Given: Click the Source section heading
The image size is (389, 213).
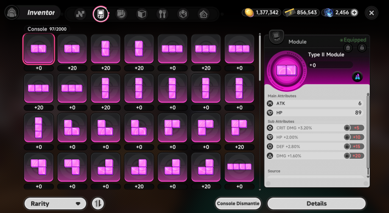Looking at the screenshot, I should 274,171.
